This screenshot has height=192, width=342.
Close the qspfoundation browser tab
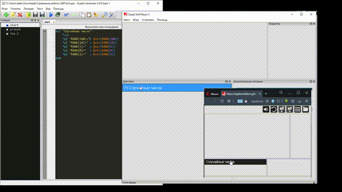[260, 94]
